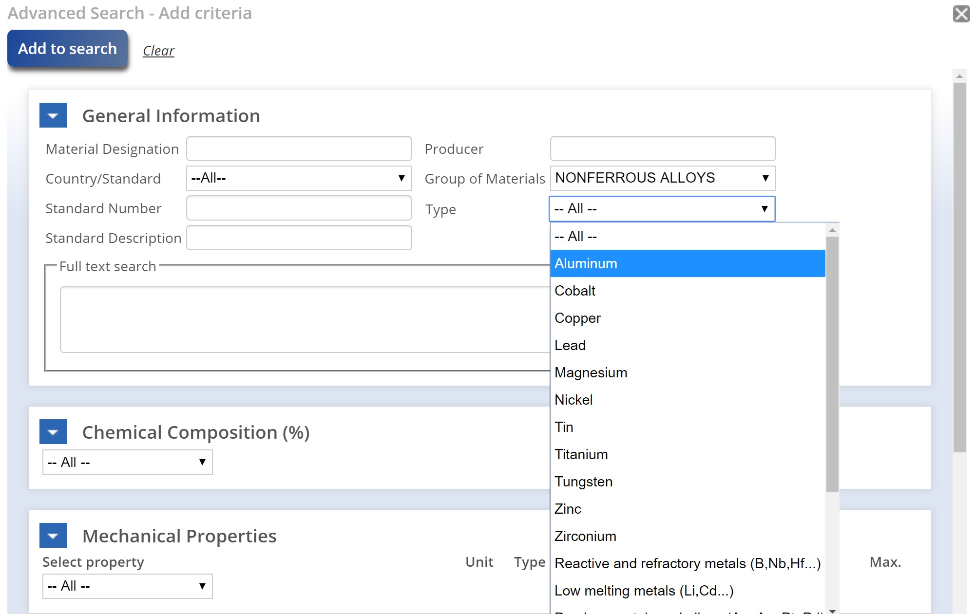This screenshot has height=614, width=975.
Task: Click the Add to search button
Action: pyautogui.click(x=67, y=49)
